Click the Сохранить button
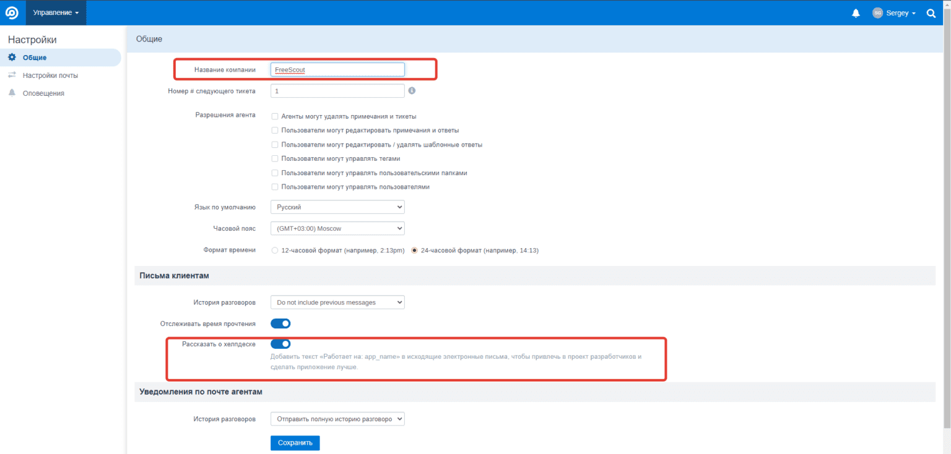The image size is (951, 454). coord(295,443)
